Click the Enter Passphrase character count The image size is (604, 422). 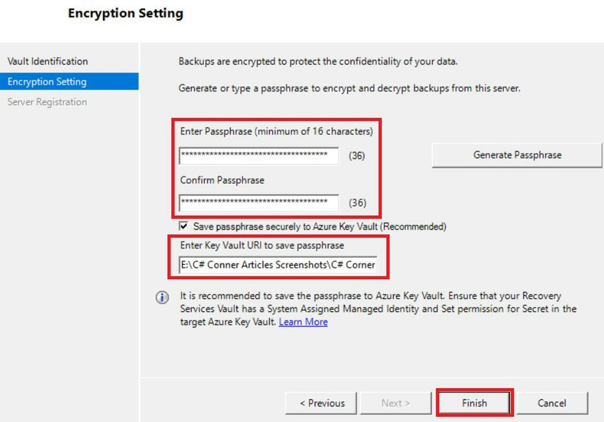357,156
